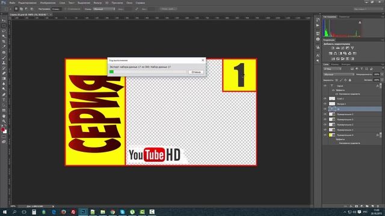Close the Серия document tab
The width and height of the screenshot is (385, 216).
point(51,14)
